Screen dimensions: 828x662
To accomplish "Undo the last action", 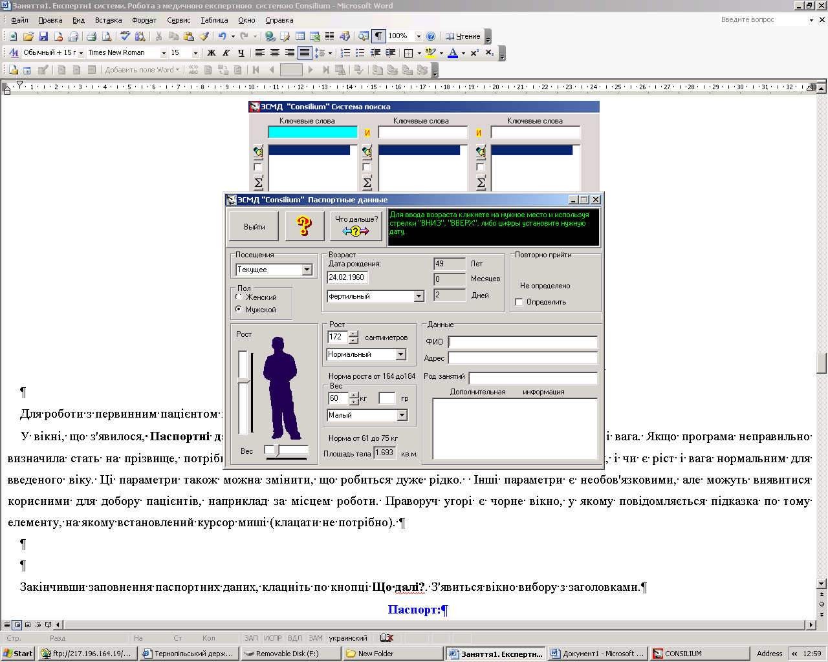I will 222,36.
